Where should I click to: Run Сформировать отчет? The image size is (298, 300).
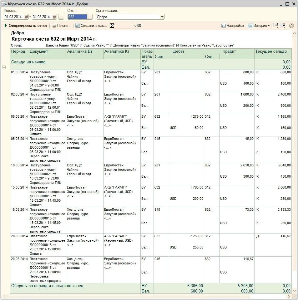(26, 26)
